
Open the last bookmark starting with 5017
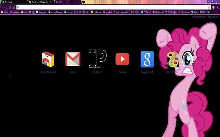[205, 12]
